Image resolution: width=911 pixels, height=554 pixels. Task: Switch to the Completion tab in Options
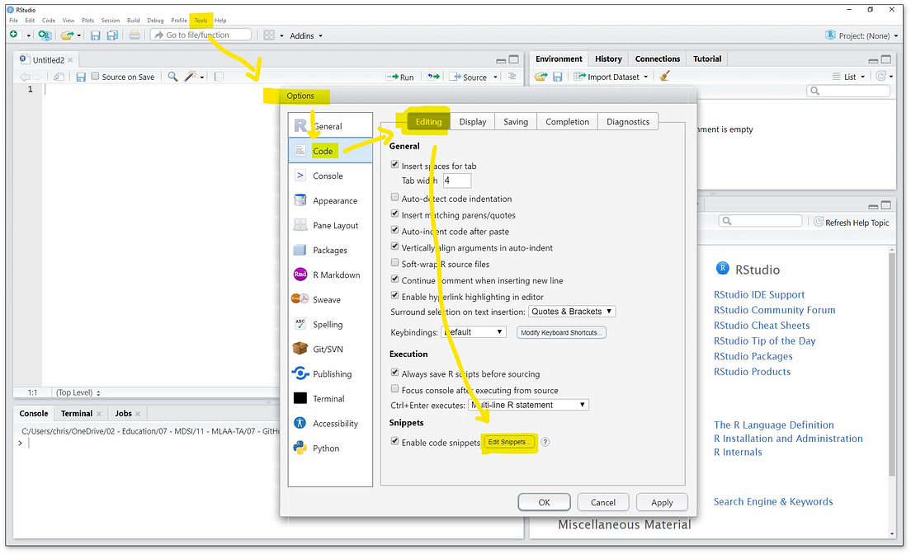567,121
